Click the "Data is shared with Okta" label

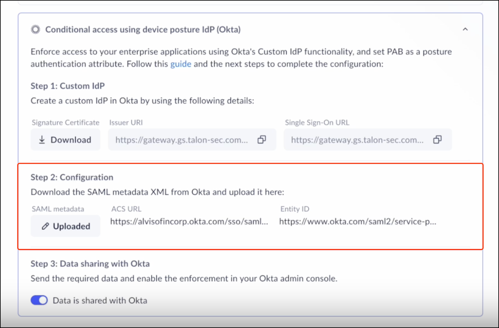(100, 301)
